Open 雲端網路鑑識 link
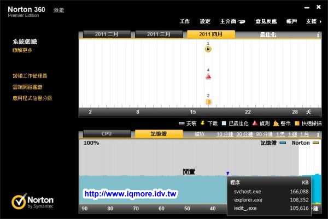Image resolution: width=328 pixels, height=219 pixels. (x=27, y=87)
